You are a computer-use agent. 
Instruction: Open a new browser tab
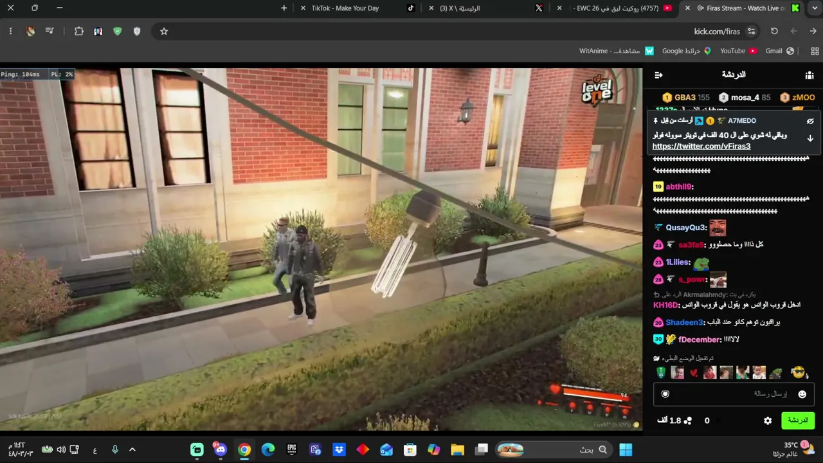click(284, 8)
